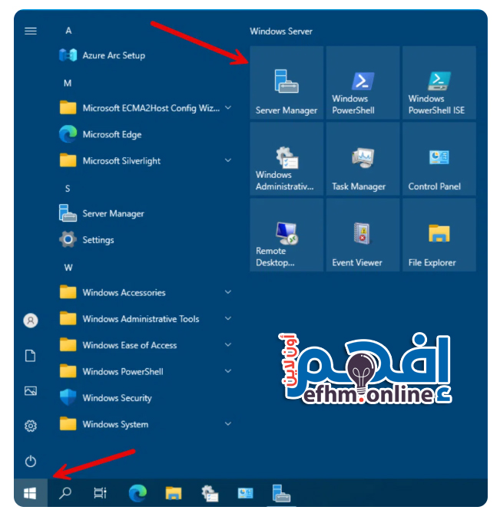Open the File Explorer tile
Image resolution: width=500 pixels, height=510 pixels.
(x=439, y=235)
